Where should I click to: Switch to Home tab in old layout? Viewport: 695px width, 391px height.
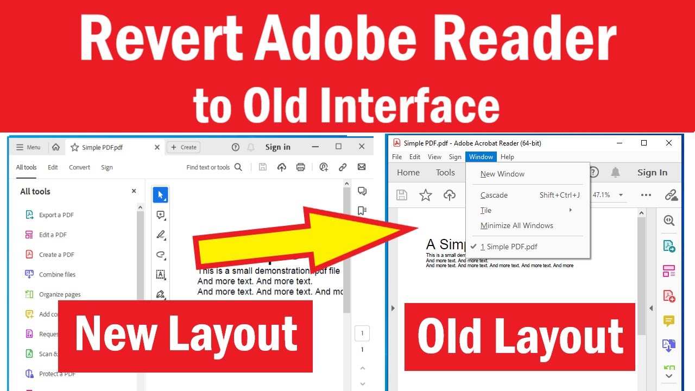pos(408,173)
